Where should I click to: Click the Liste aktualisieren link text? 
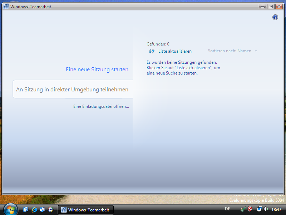(x=175, y=51)
